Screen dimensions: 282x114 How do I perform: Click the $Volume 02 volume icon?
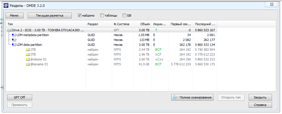tap(28, 59)
